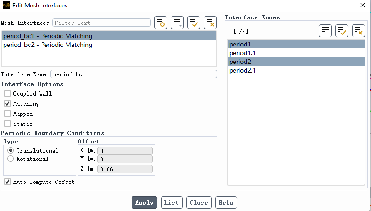The image size is (371, 211).
Task: Click the Interface Zones list toggle icon
Action: (x=325, y=31)
